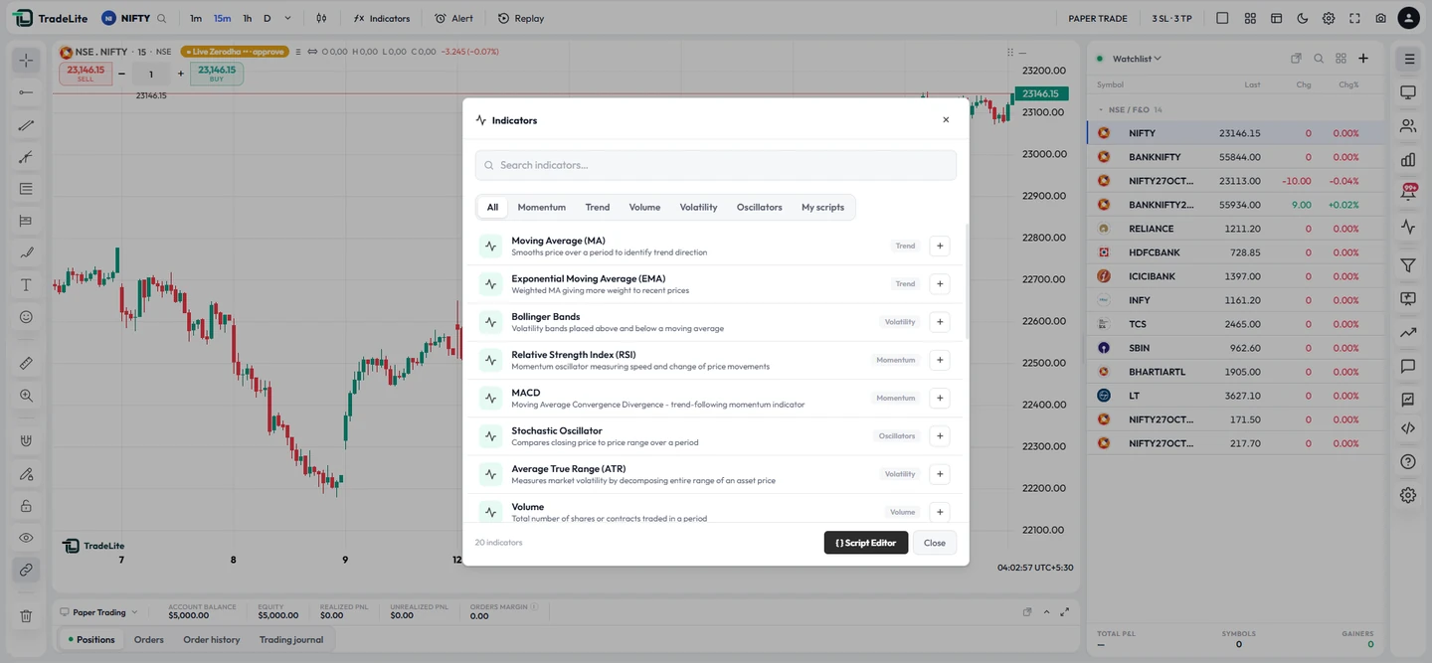Select the 1m timeframe
Viewport: 1432px width, 663px height.
(196, 18)
